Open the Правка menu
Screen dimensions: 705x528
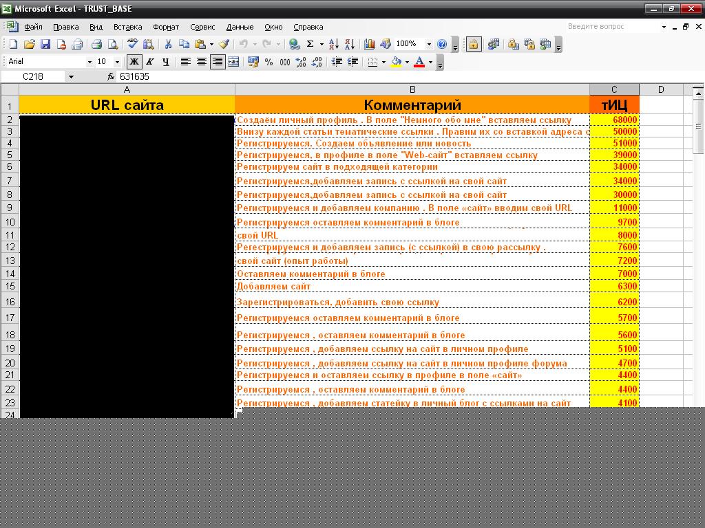[65, 27]
